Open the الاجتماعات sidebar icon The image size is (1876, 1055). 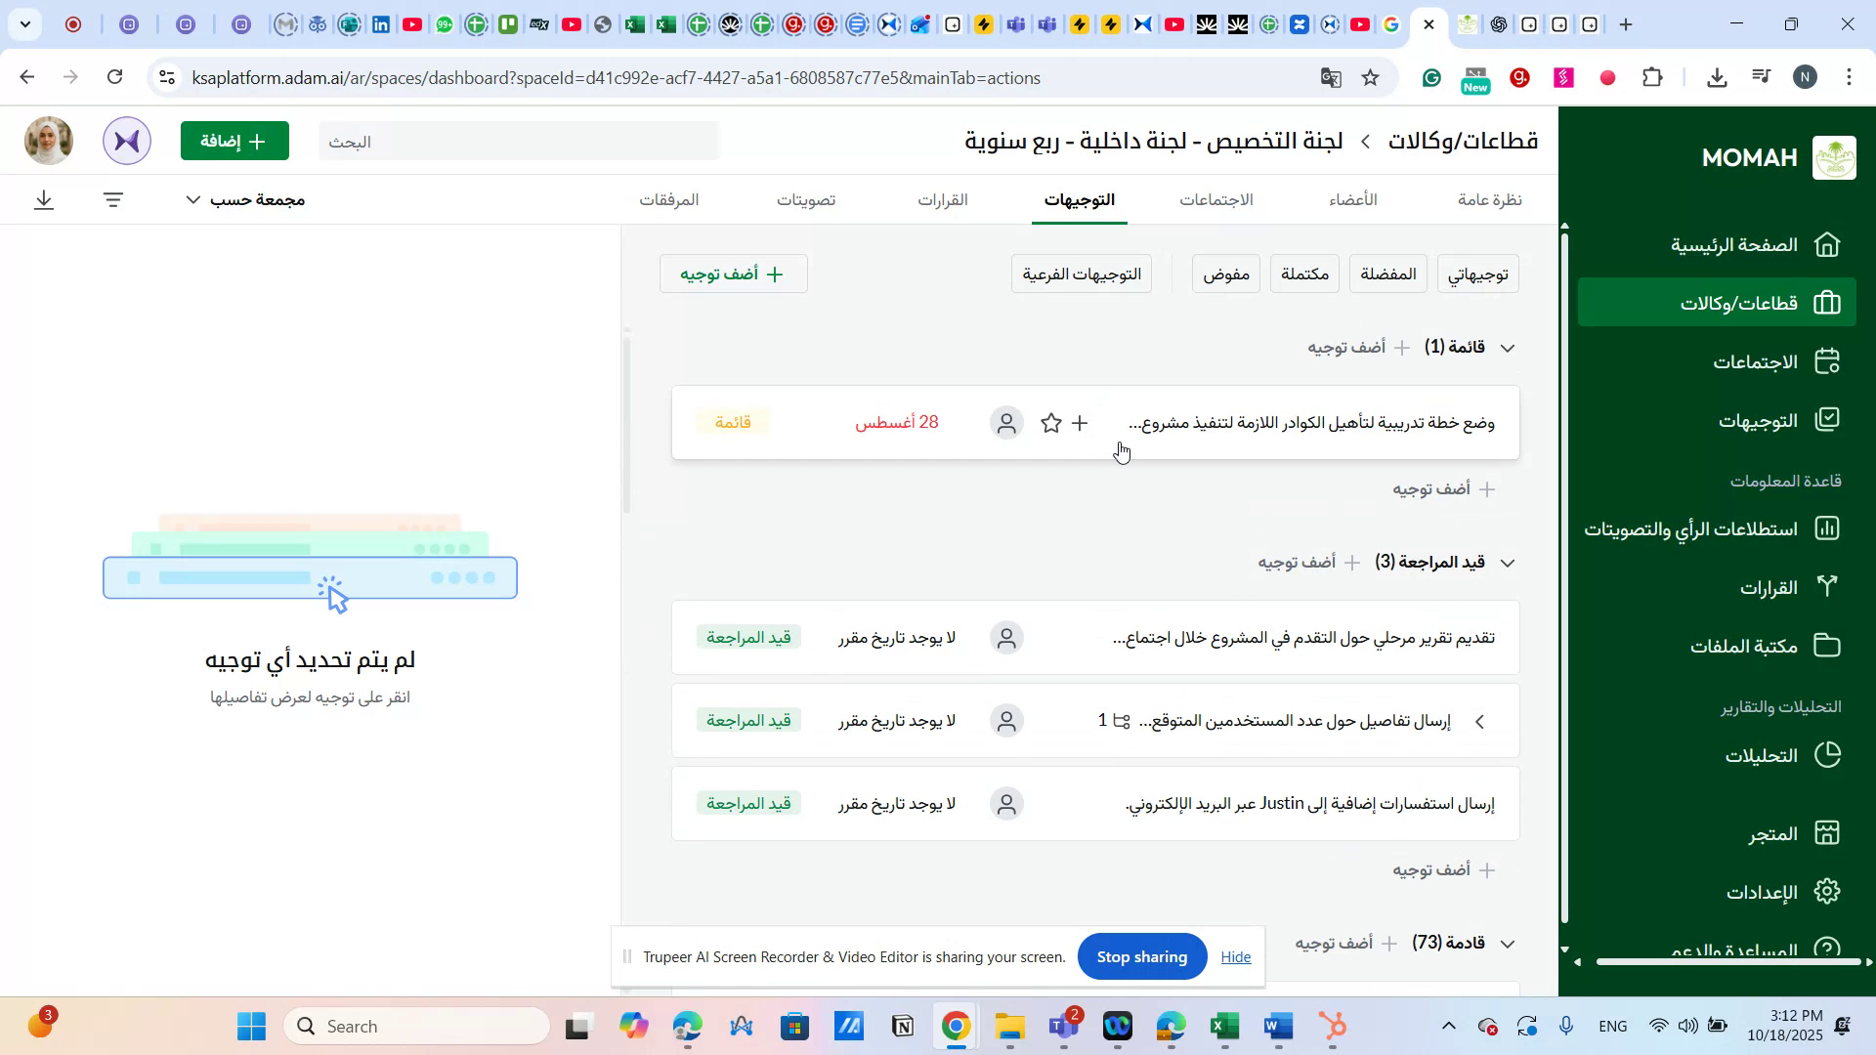pos(1826,360)
